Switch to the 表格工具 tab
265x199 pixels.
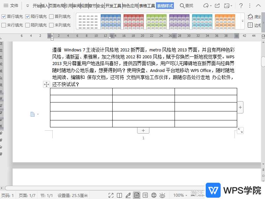pyautogui.click(x=147, y=6)
